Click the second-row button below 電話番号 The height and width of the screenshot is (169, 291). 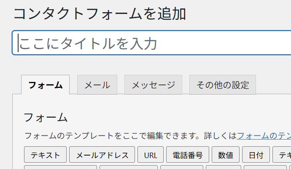[182, 167]
